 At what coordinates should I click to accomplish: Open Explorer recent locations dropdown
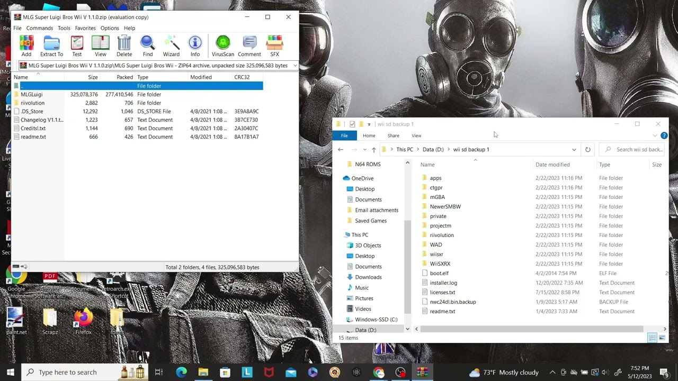(364, 149)
